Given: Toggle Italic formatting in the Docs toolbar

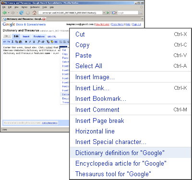Looking at the screenshot, I should tap(30, 42).
